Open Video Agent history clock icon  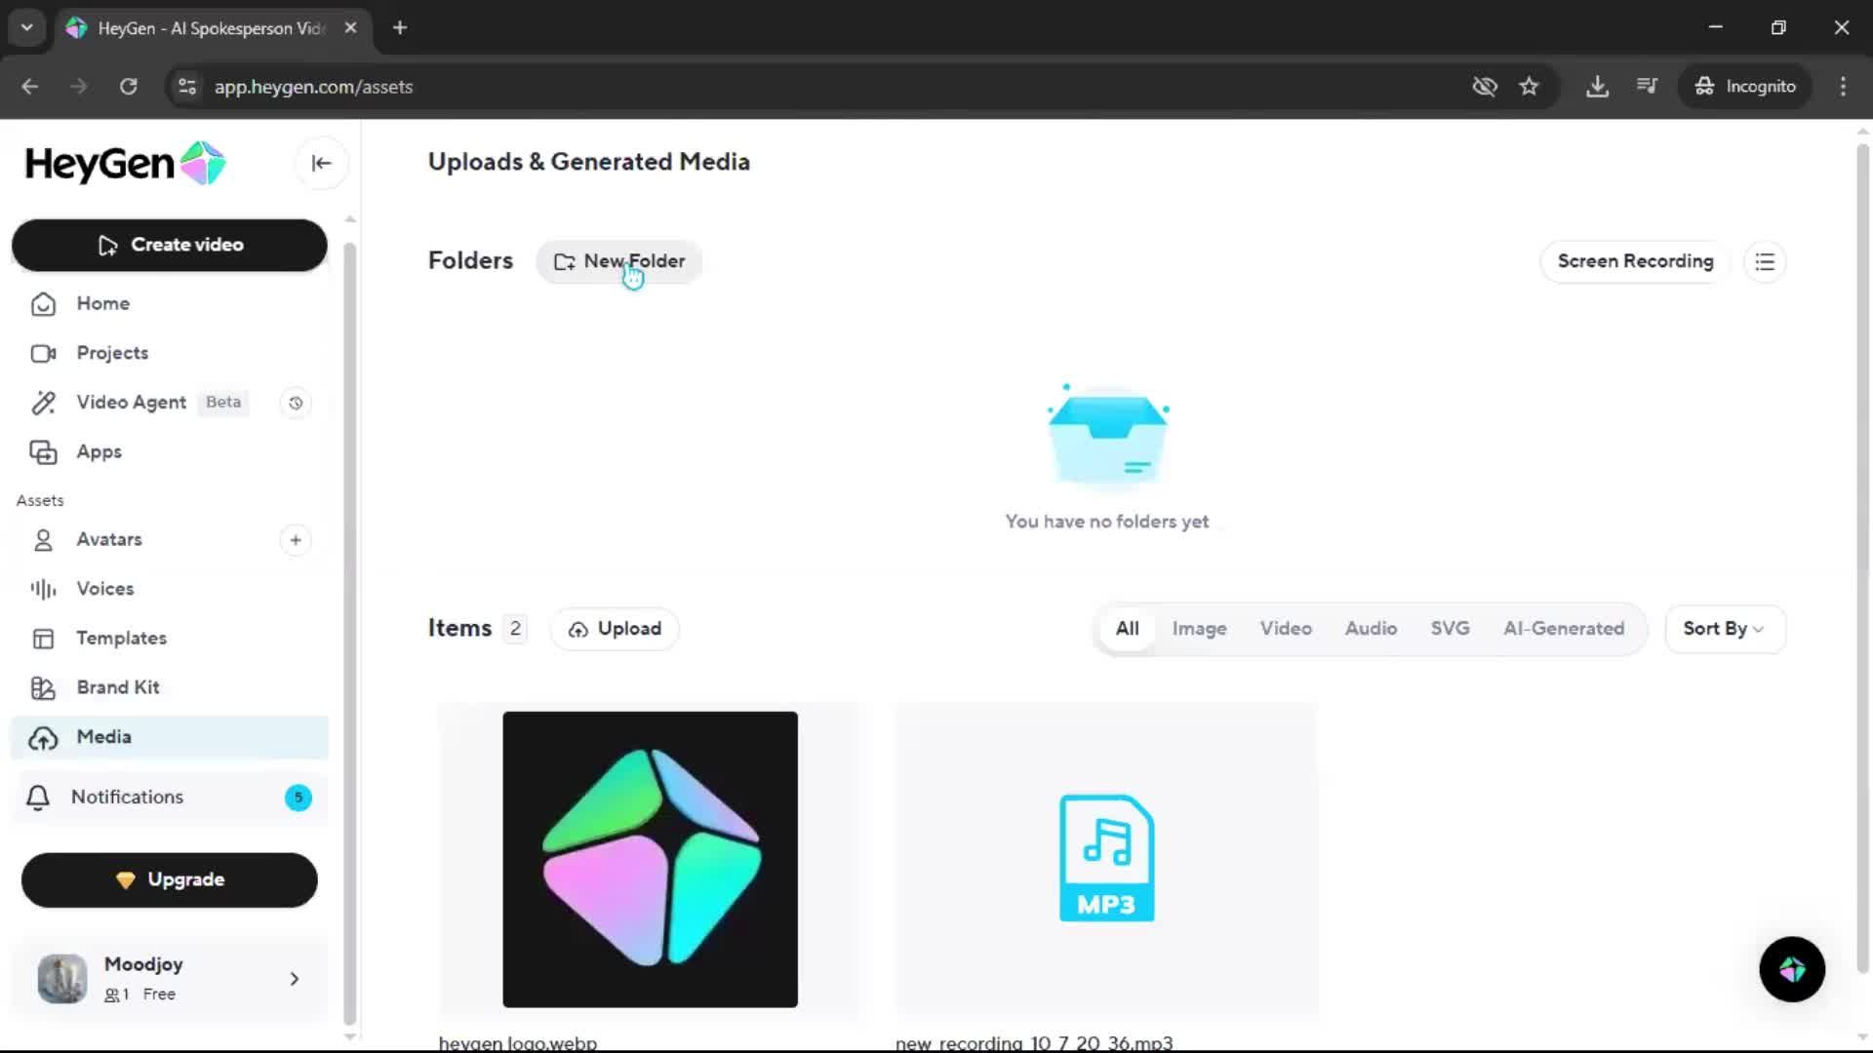point(296,403)
